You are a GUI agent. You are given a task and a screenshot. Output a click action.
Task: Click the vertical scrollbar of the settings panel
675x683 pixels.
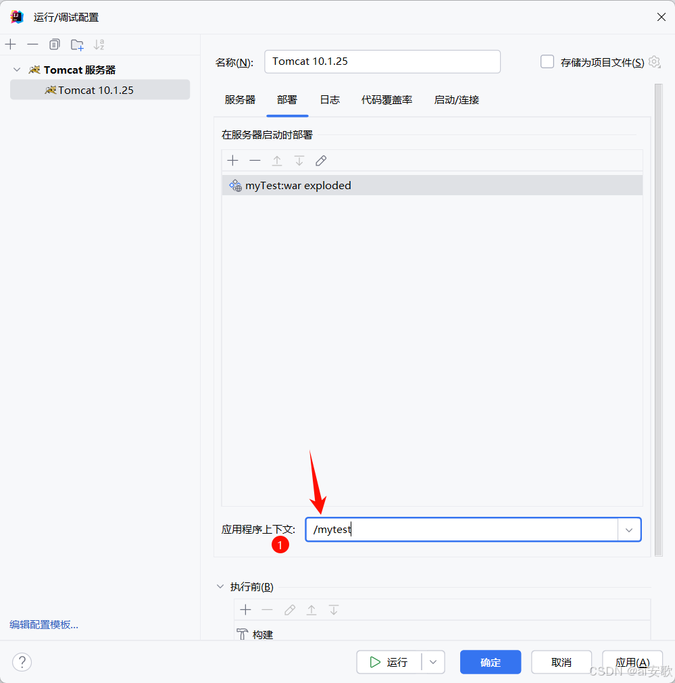coord(658,320)
